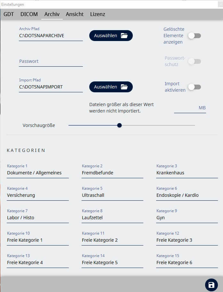Screen dimensions: 223x292
Task: Go to the Lizenz tab
Action: pos(98,14)
